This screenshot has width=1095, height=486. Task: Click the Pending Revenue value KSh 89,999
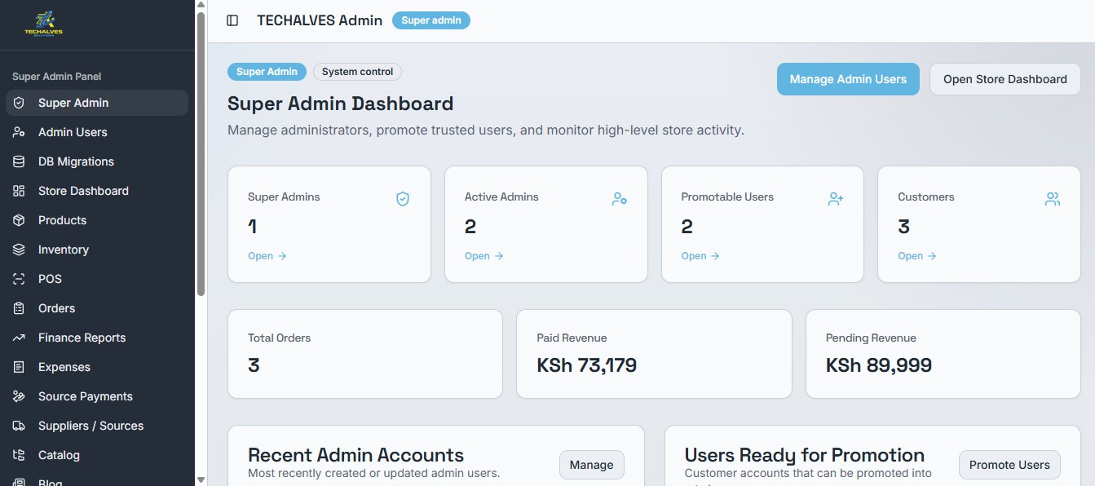coord(879,365)
